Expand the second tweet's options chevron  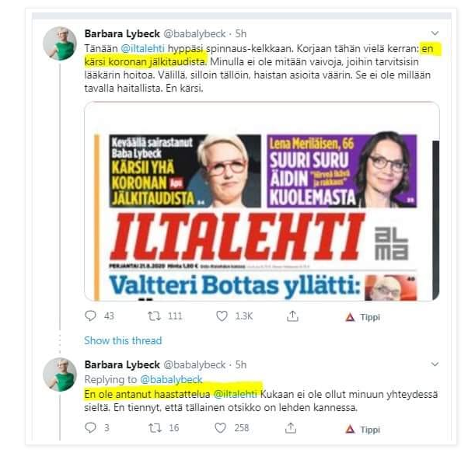coord(435,364)
